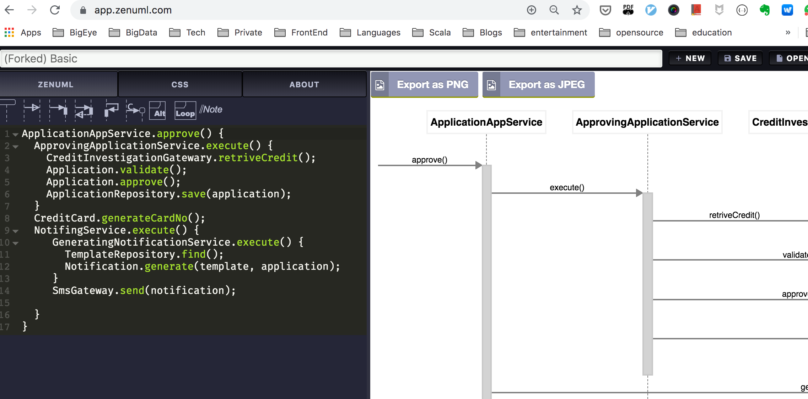
Task: Insert Alt fragment icon
Action: pyautogui.click(x=157, y=110)
